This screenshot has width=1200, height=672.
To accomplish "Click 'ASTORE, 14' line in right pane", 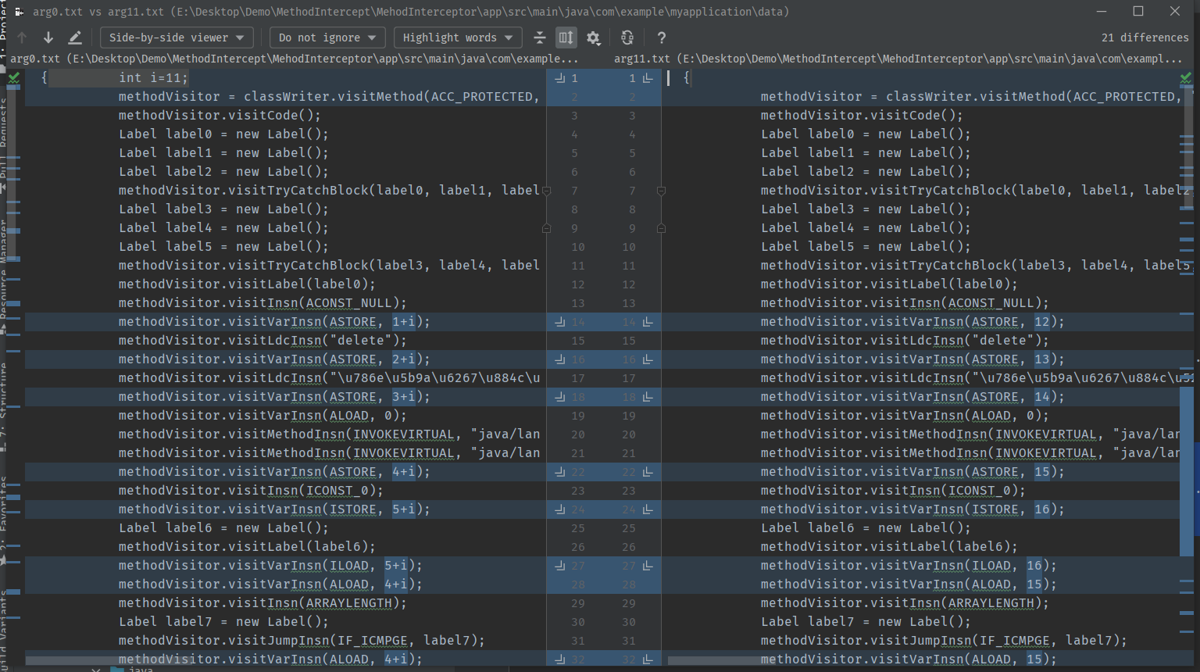I will click(x=912, y=397).
